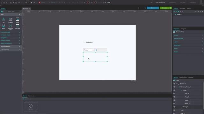
Task: Switch to the Navigator tab
Action: [x=183, y=29]
